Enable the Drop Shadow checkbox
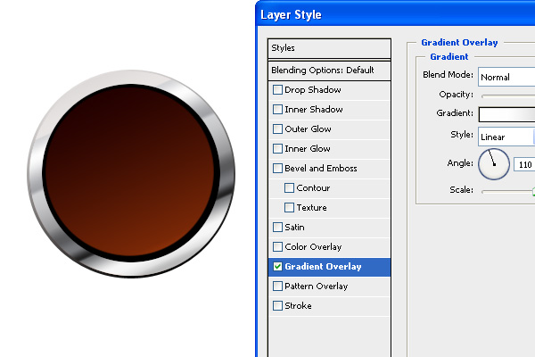Screen dimensions: 535x357 [278, 90]
